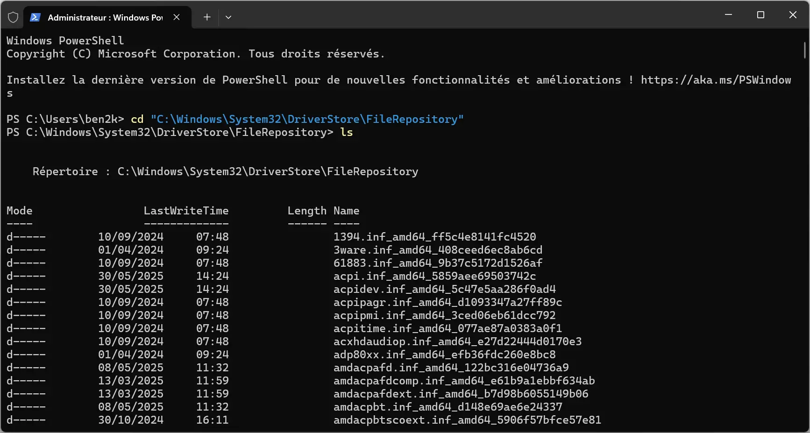The width and height of the screenshot is (810, 433).
Task: Click the 14:24 time on the acpi.inf row
Action: (213, 276)
